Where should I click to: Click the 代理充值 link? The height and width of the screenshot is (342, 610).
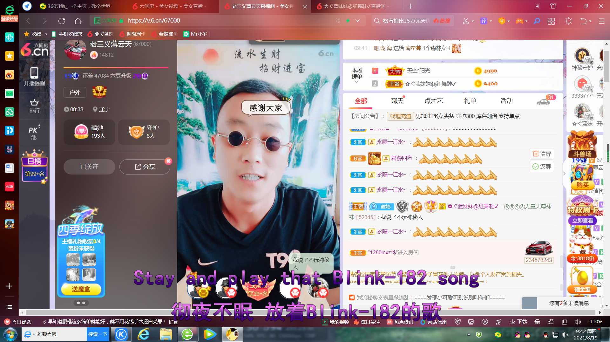[400, 116]
